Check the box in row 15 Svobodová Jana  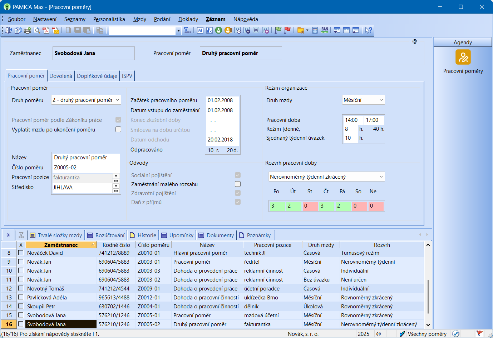coord(21,315)
